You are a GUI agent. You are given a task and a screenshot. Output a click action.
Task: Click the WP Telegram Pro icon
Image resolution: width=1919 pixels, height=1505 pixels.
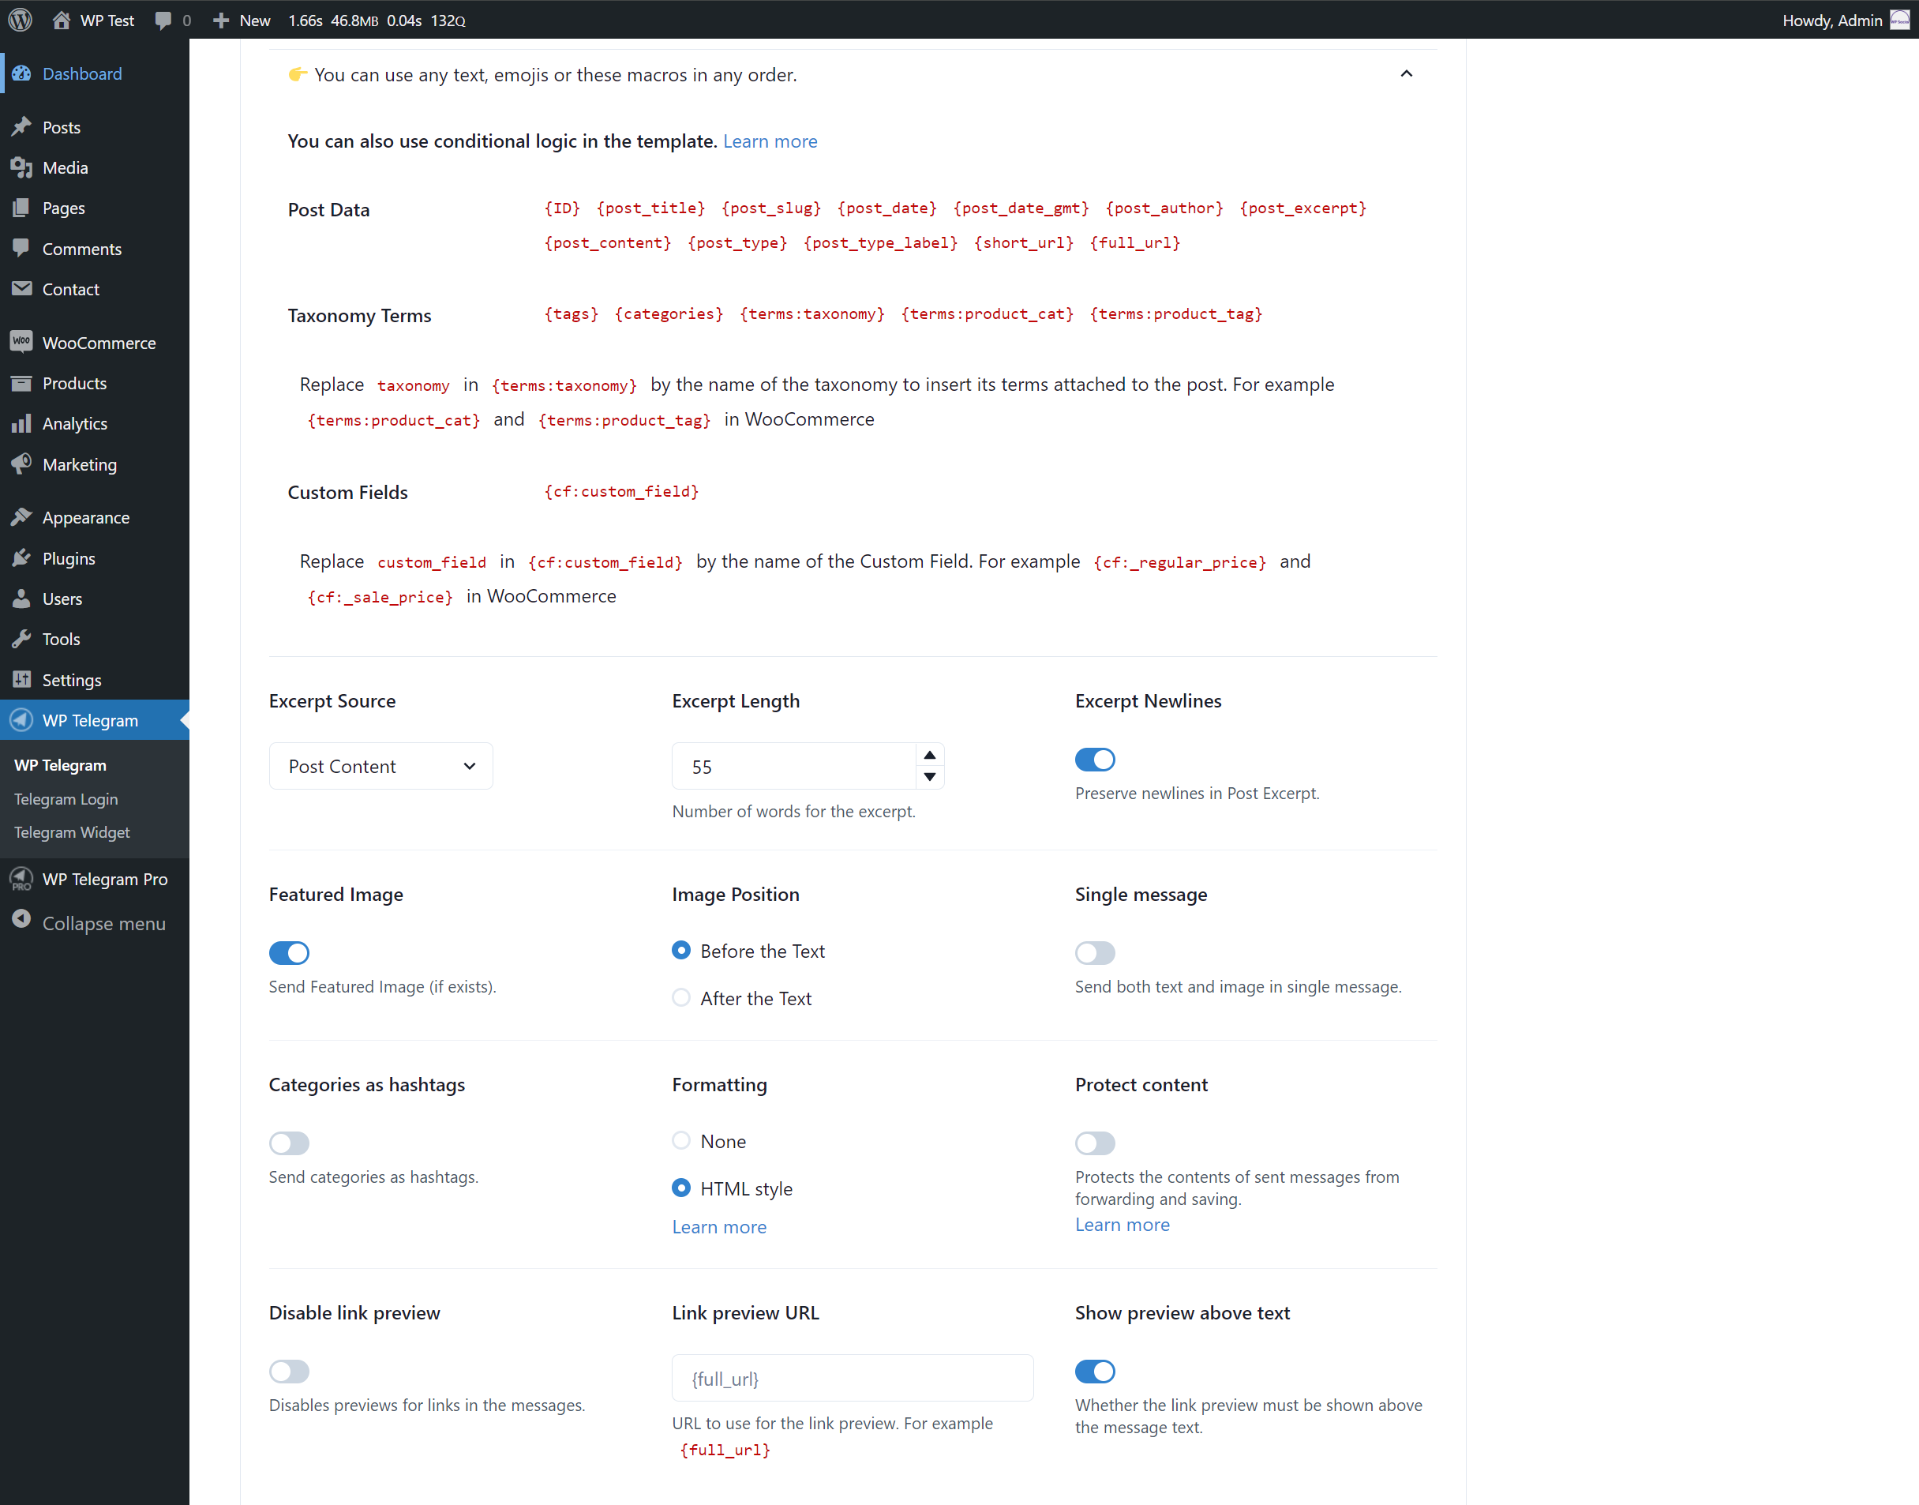22,879
